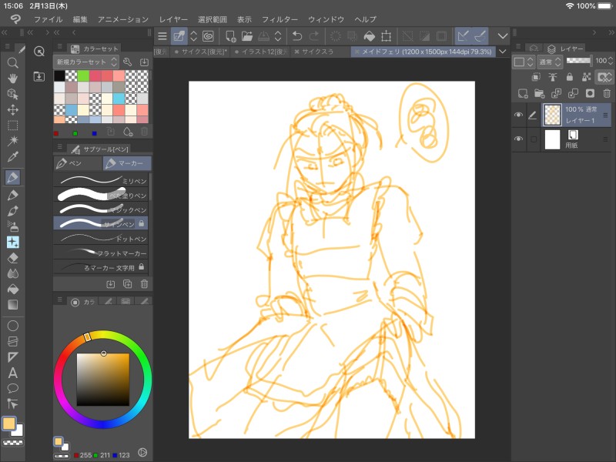Click the New document icon
The image size is (616, 462).
pos(230,36)
